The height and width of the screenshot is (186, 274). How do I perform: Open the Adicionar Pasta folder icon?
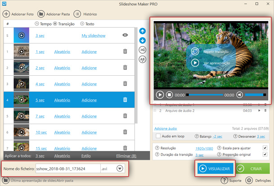point(41,14)
